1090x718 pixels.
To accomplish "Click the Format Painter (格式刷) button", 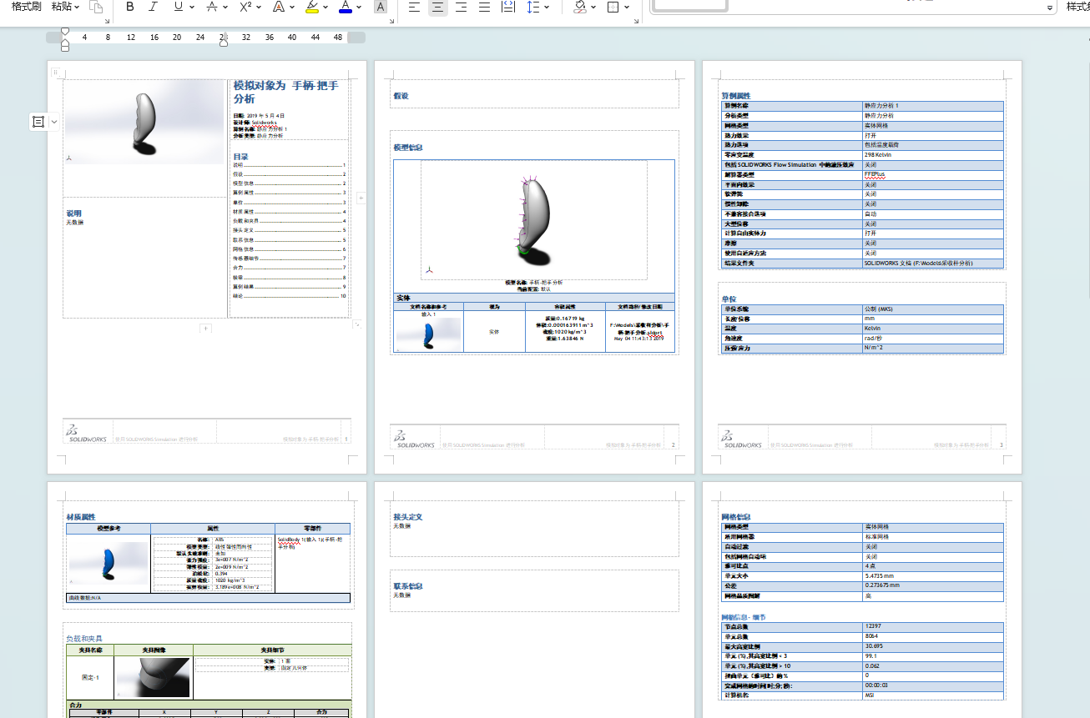I will pyautogui.click(x=27, y=7).
